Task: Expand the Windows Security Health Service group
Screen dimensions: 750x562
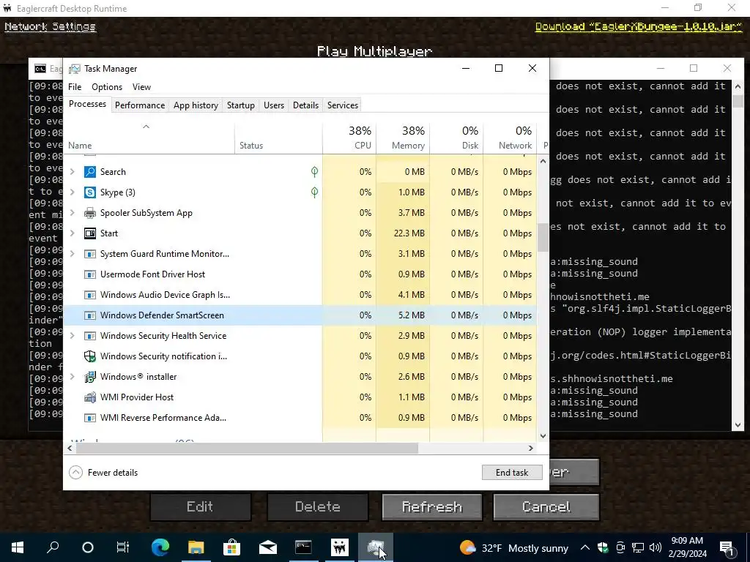Action: (73, 335)
